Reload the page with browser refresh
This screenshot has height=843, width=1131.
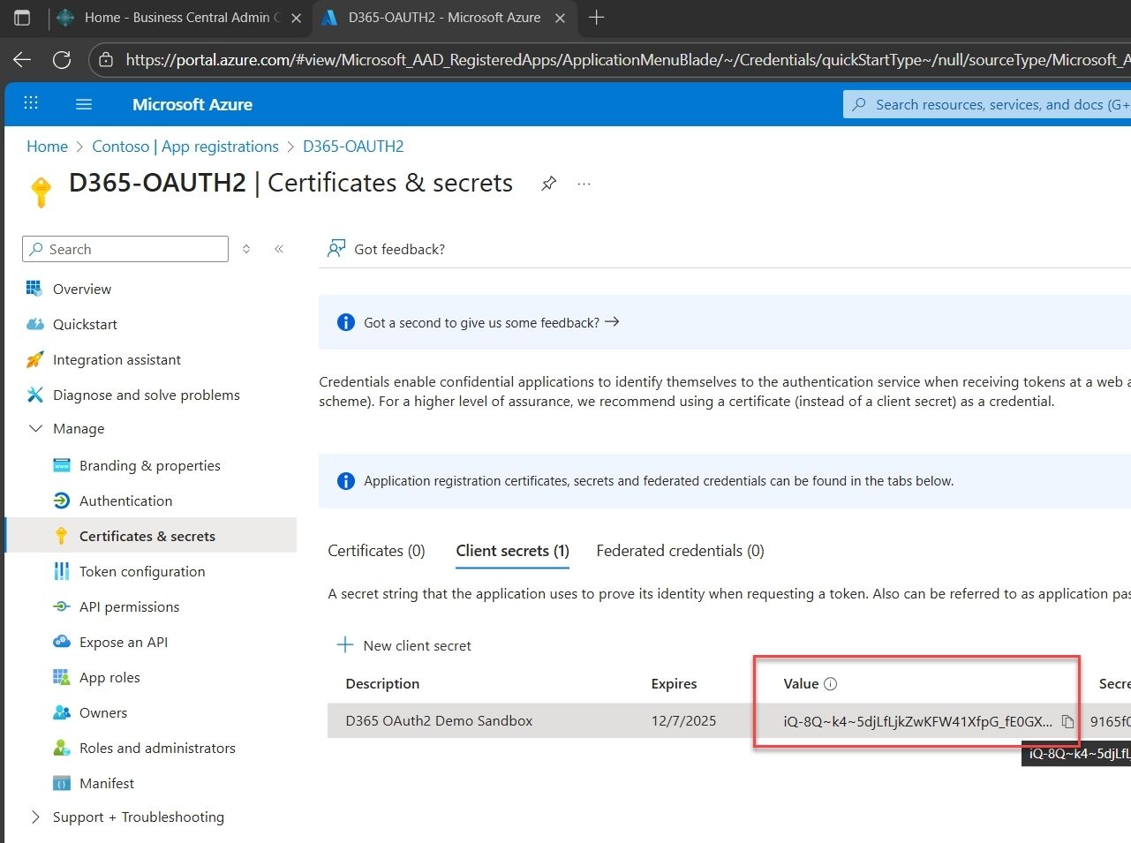(x=62, y=60)
